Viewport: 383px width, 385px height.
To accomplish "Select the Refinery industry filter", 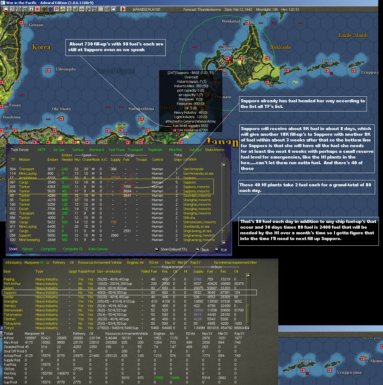I will coord(59,262).
